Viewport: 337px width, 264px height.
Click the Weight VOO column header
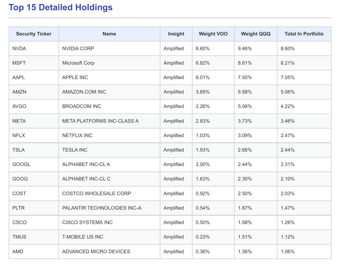[213, 34]
